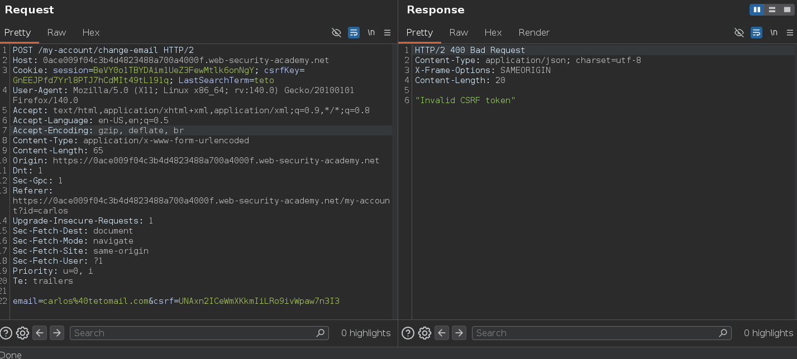Toggle hide non-printable eye icon in Request
The image size is (797, 359).
point(336,33)
